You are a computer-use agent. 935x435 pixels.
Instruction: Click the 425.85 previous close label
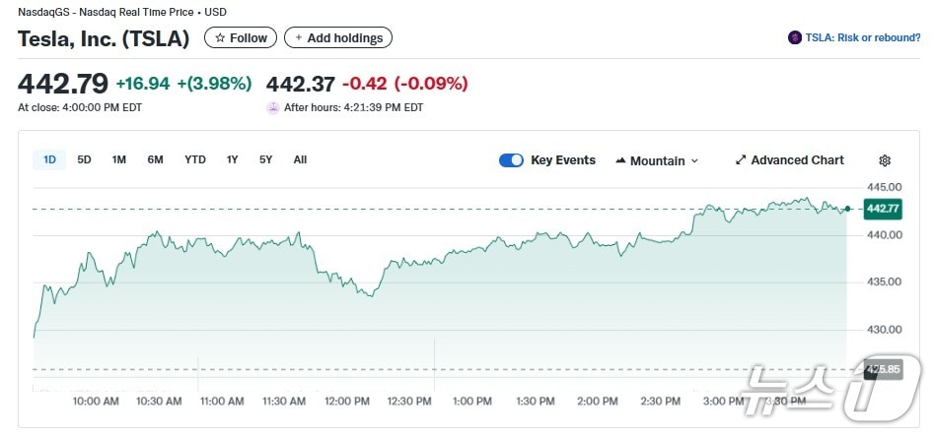pyautogui.click(x=882, y=370)
